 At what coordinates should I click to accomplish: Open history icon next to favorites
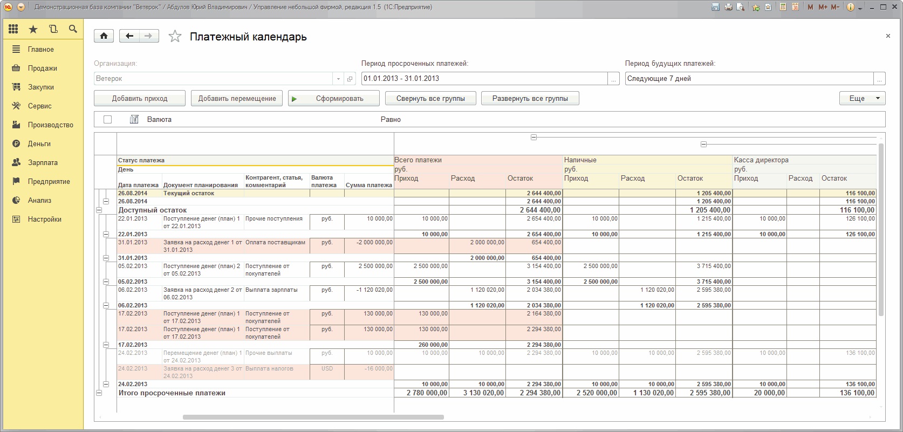(x=53, y=29)
